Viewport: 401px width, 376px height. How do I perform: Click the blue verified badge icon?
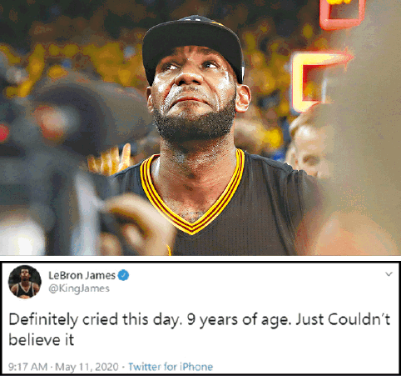click(123, 275)
